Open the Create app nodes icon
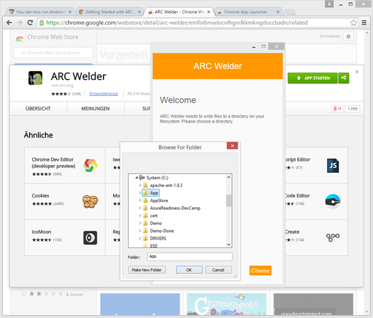Viewport: 373px width, 318px height. pos(333,237)
